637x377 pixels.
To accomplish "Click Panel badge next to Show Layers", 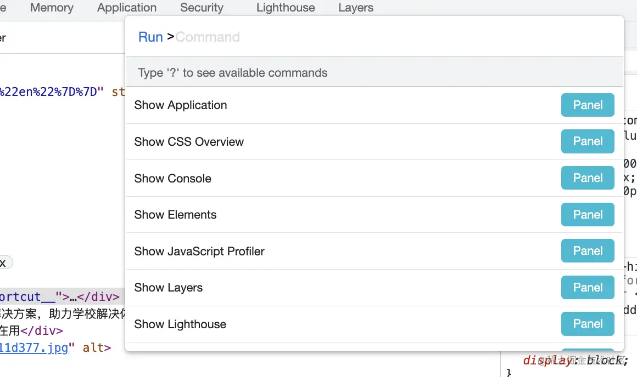I will pos(587,288).
